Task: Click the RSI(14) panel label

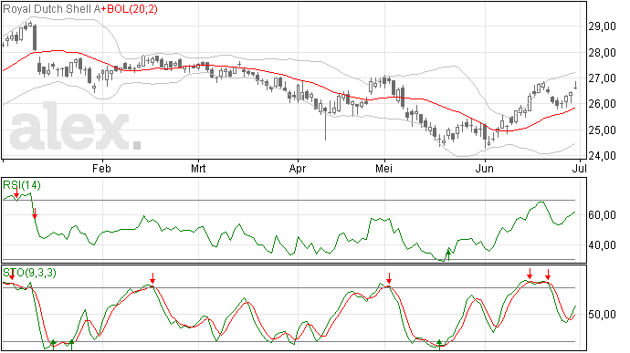Action: [22, 185]
